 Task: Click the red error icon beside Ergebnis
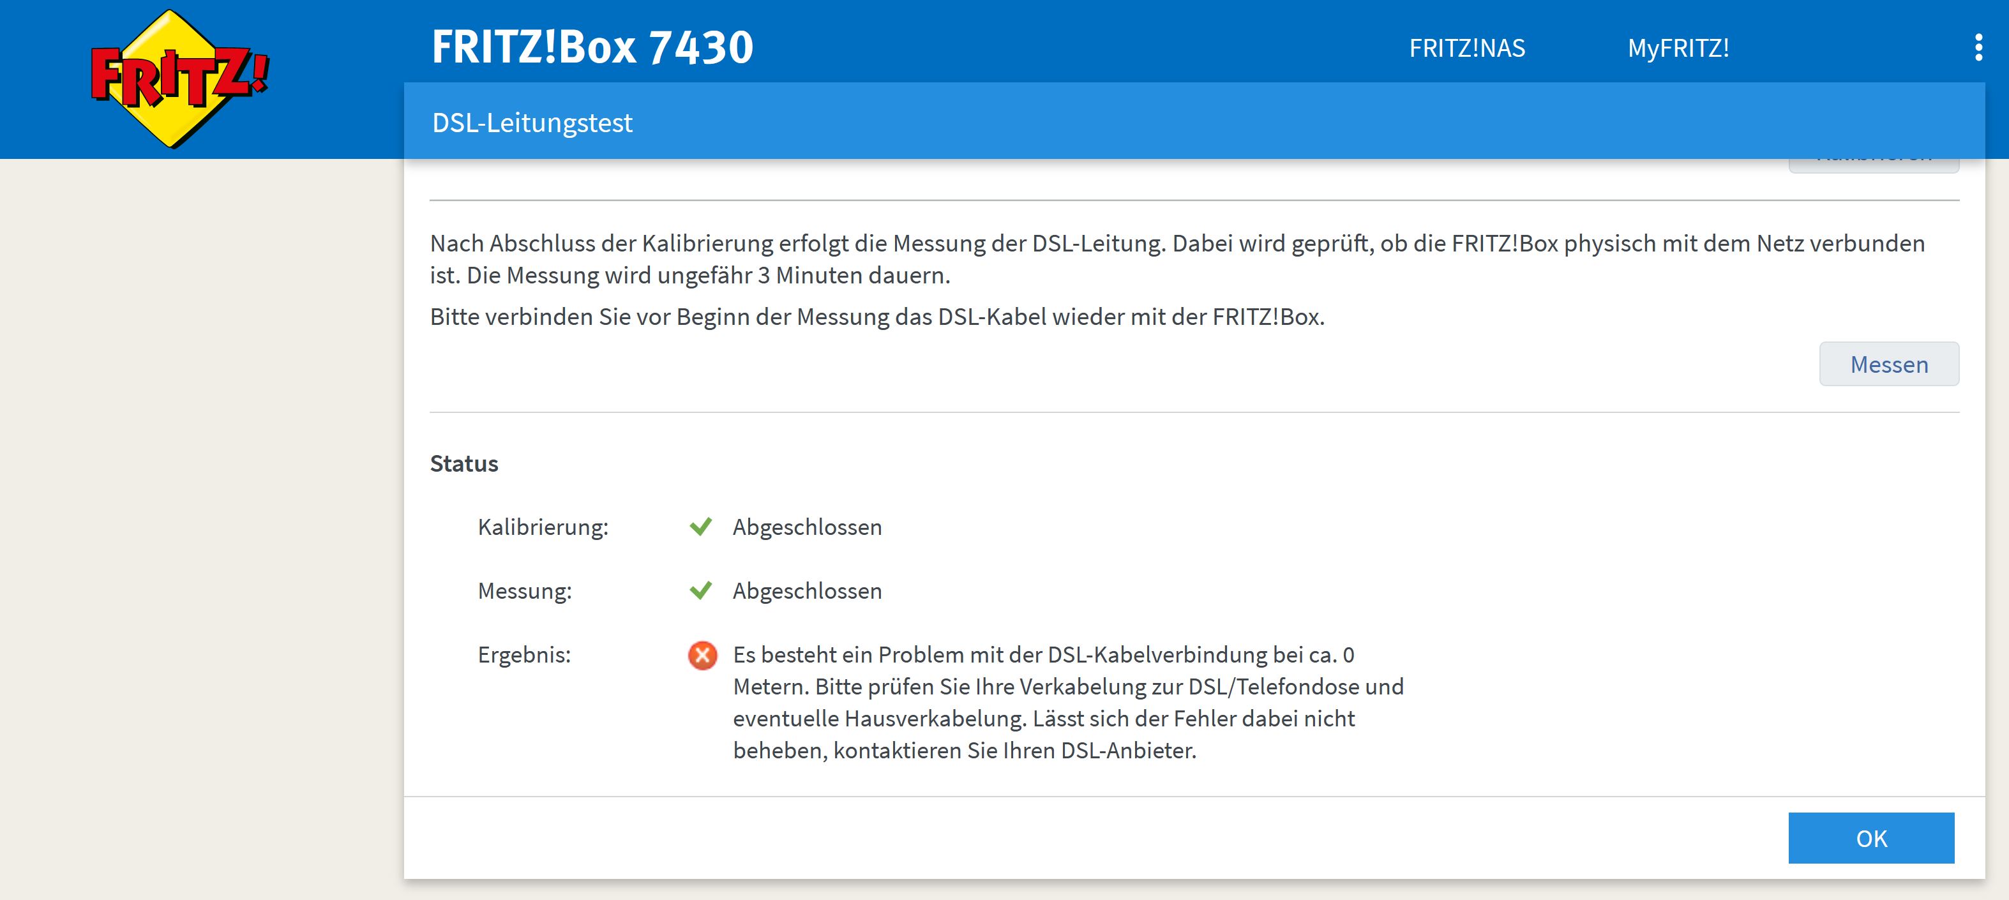(x=702, y=655)
